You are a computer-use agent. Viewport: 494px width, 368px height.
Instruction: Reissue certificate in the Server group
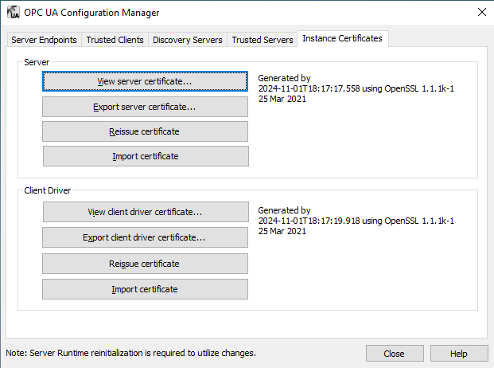145,131
